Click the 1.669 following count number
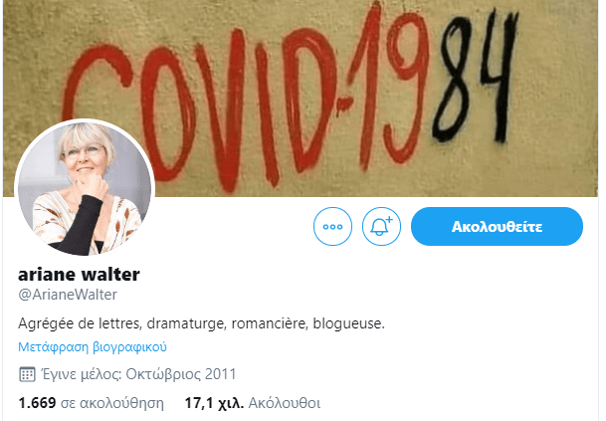This screenshot has width=606, height=421. coord(37,403)
